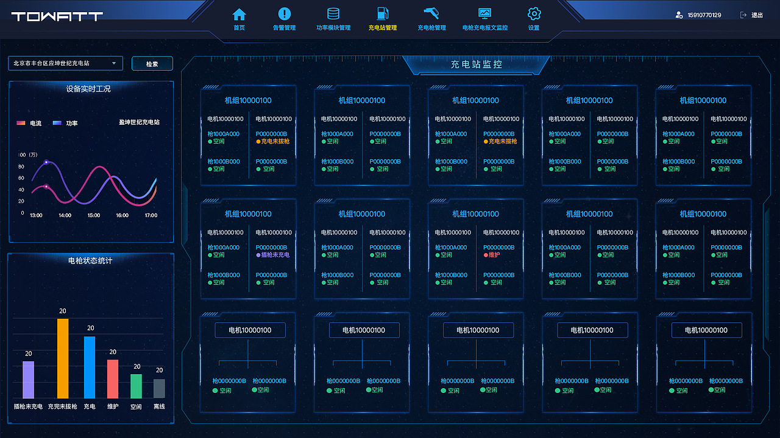Select the 功率模块管理 power module icon
780x438 pixels.
click(x=333, y=18)
